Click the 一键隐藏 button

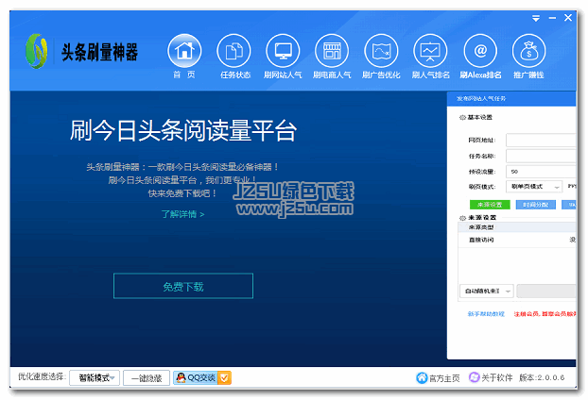pos(147,378)
